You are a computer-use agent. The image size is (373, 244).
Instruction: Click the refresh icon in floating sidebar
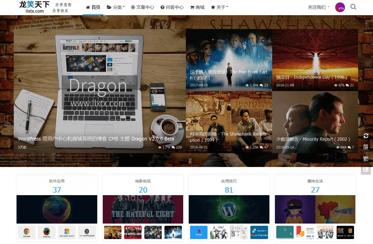point(366,136)
